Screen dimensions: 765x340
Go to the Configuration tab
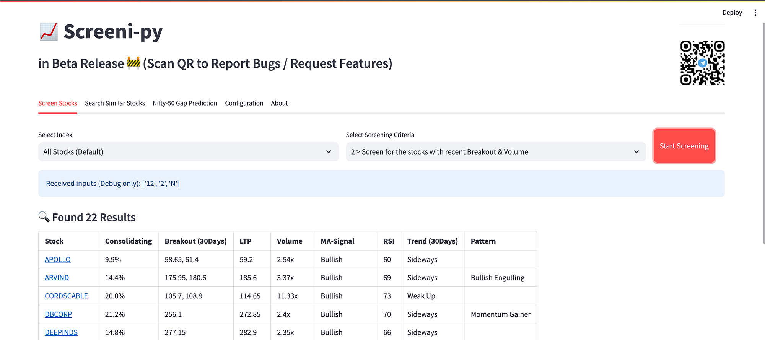[244, 103]
